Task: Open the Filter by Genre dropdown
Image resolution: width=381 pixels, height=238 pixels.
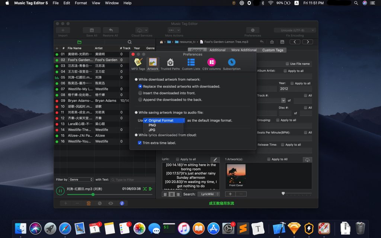Action: click(x=81, y=180)
